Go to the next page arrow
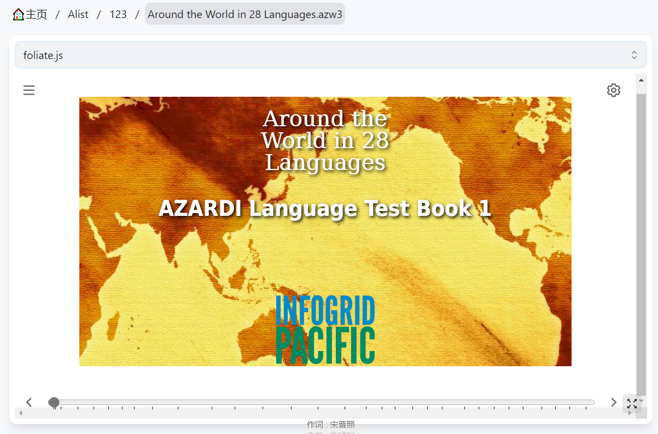 click(614, 402)
